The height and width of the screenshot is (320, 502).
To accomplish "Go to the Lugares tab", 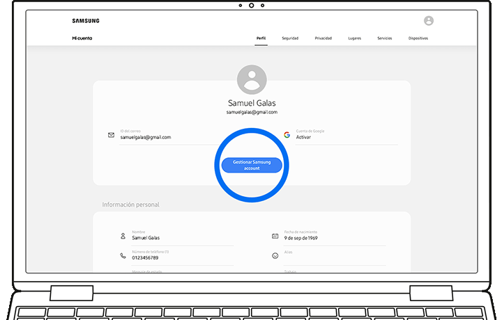I will pos(354,38).
